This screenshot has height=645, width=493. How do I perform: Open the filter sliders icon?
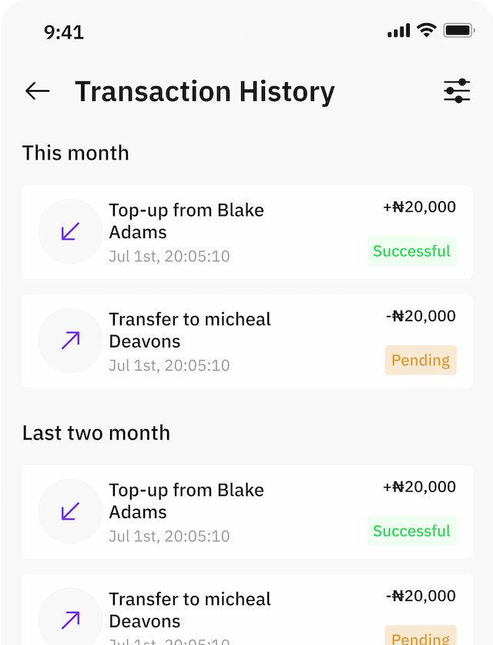(x=457, y=91)
